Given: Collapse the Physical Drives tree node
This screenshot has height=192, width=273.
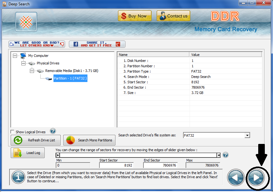Looking at the screenshot, I should [x=23, y=63].
